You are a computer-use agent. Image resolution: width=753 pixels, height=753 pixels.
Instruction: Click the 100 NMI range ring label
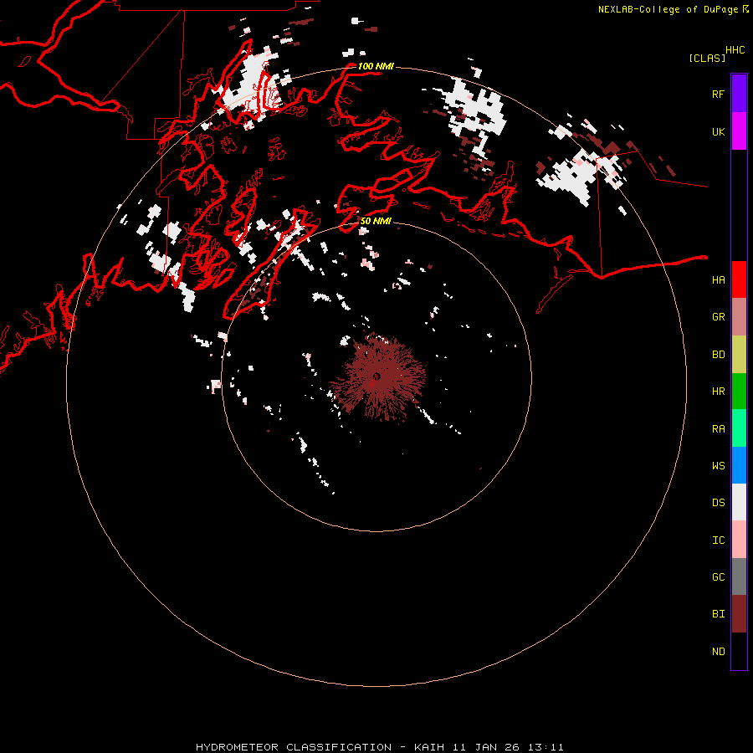(x=376, y=66)
